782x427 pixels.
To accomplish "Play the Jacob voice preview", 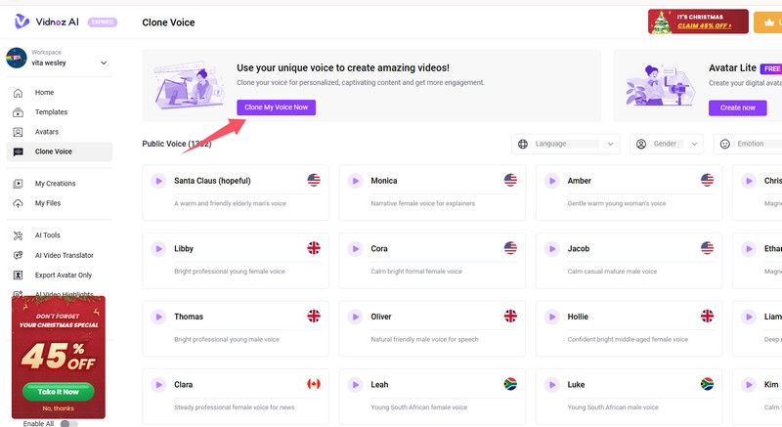I will (x=551, y=249).
